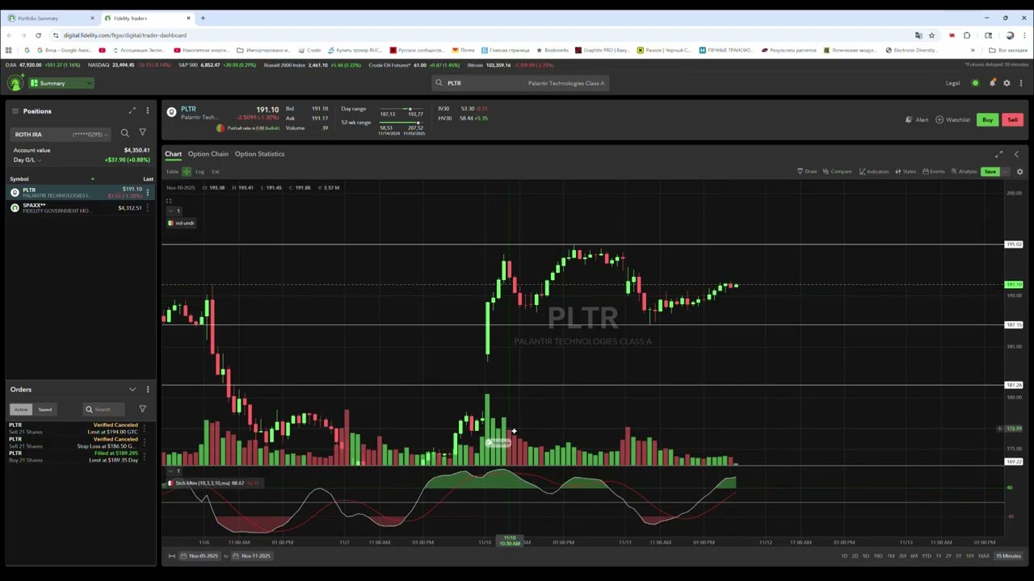
Task: Toggle the chart crosshair button
Action: point(187,172)
